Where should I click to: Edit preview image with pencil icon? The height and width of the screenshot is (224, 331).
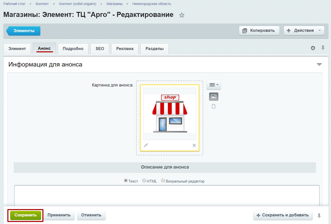point(146,145)
